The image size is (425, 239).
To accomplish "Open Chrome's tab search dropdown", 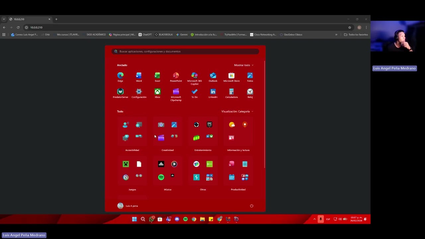I will pyautogui.click(x=4, y=19).
